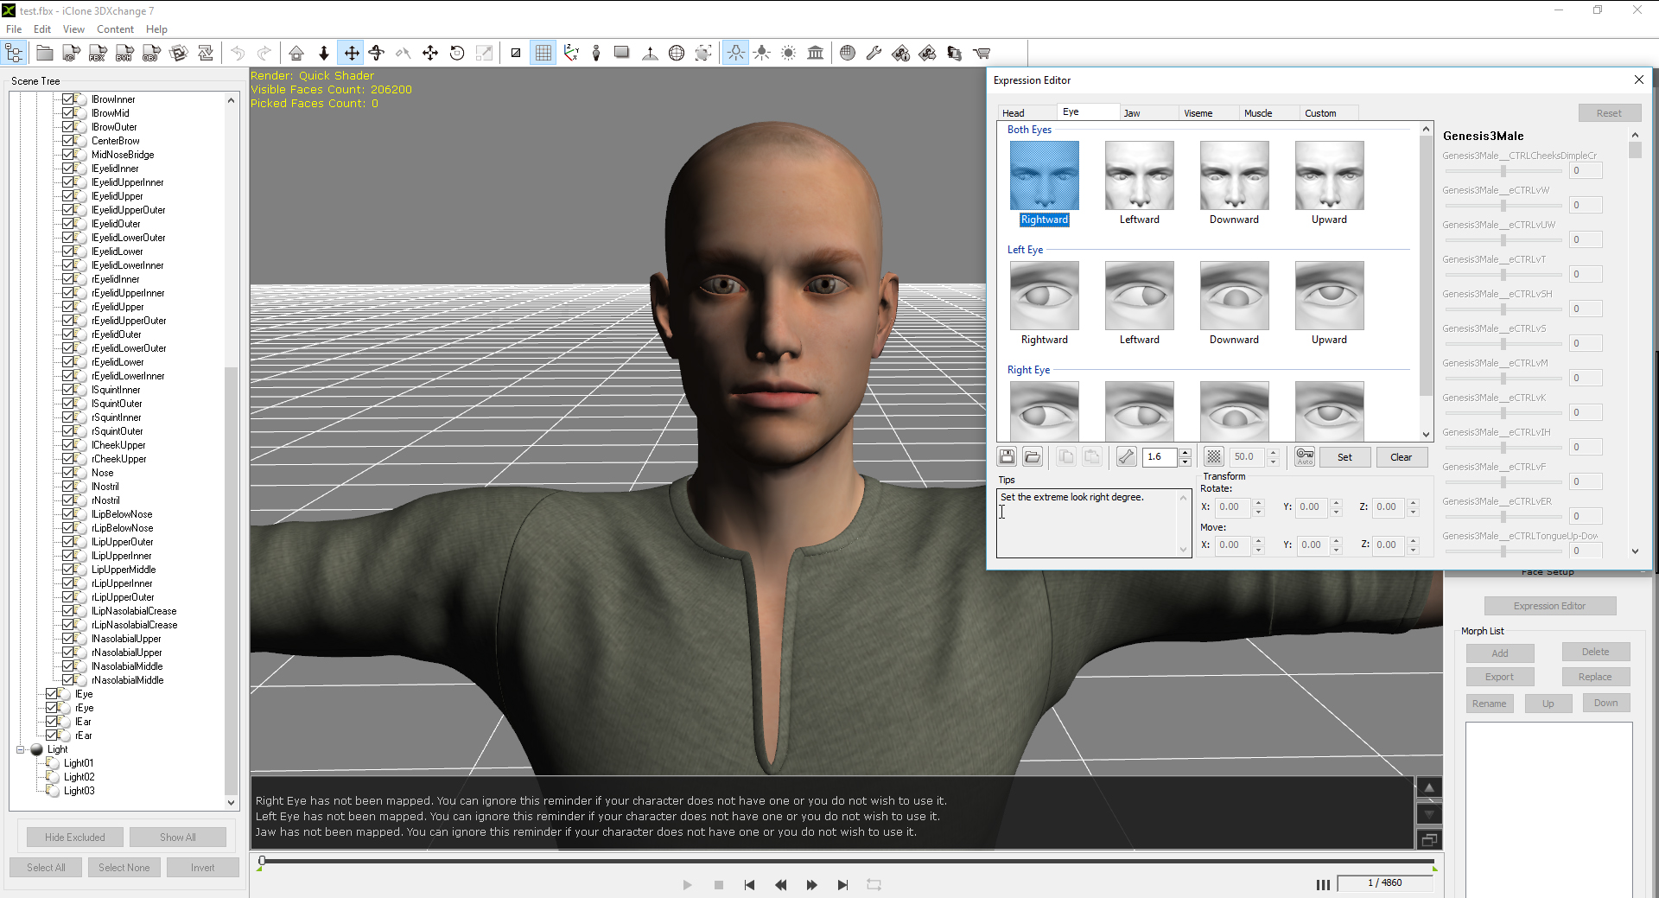The image size is (1659, 898).
Task: Click the Scene Tree scroll-up arrow
Action: tap(231, 100)
